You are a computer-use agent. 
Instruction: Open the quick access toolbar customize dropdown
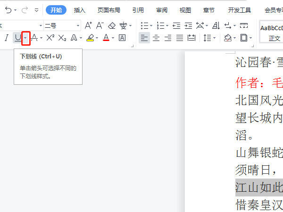(x=36, y=10)
